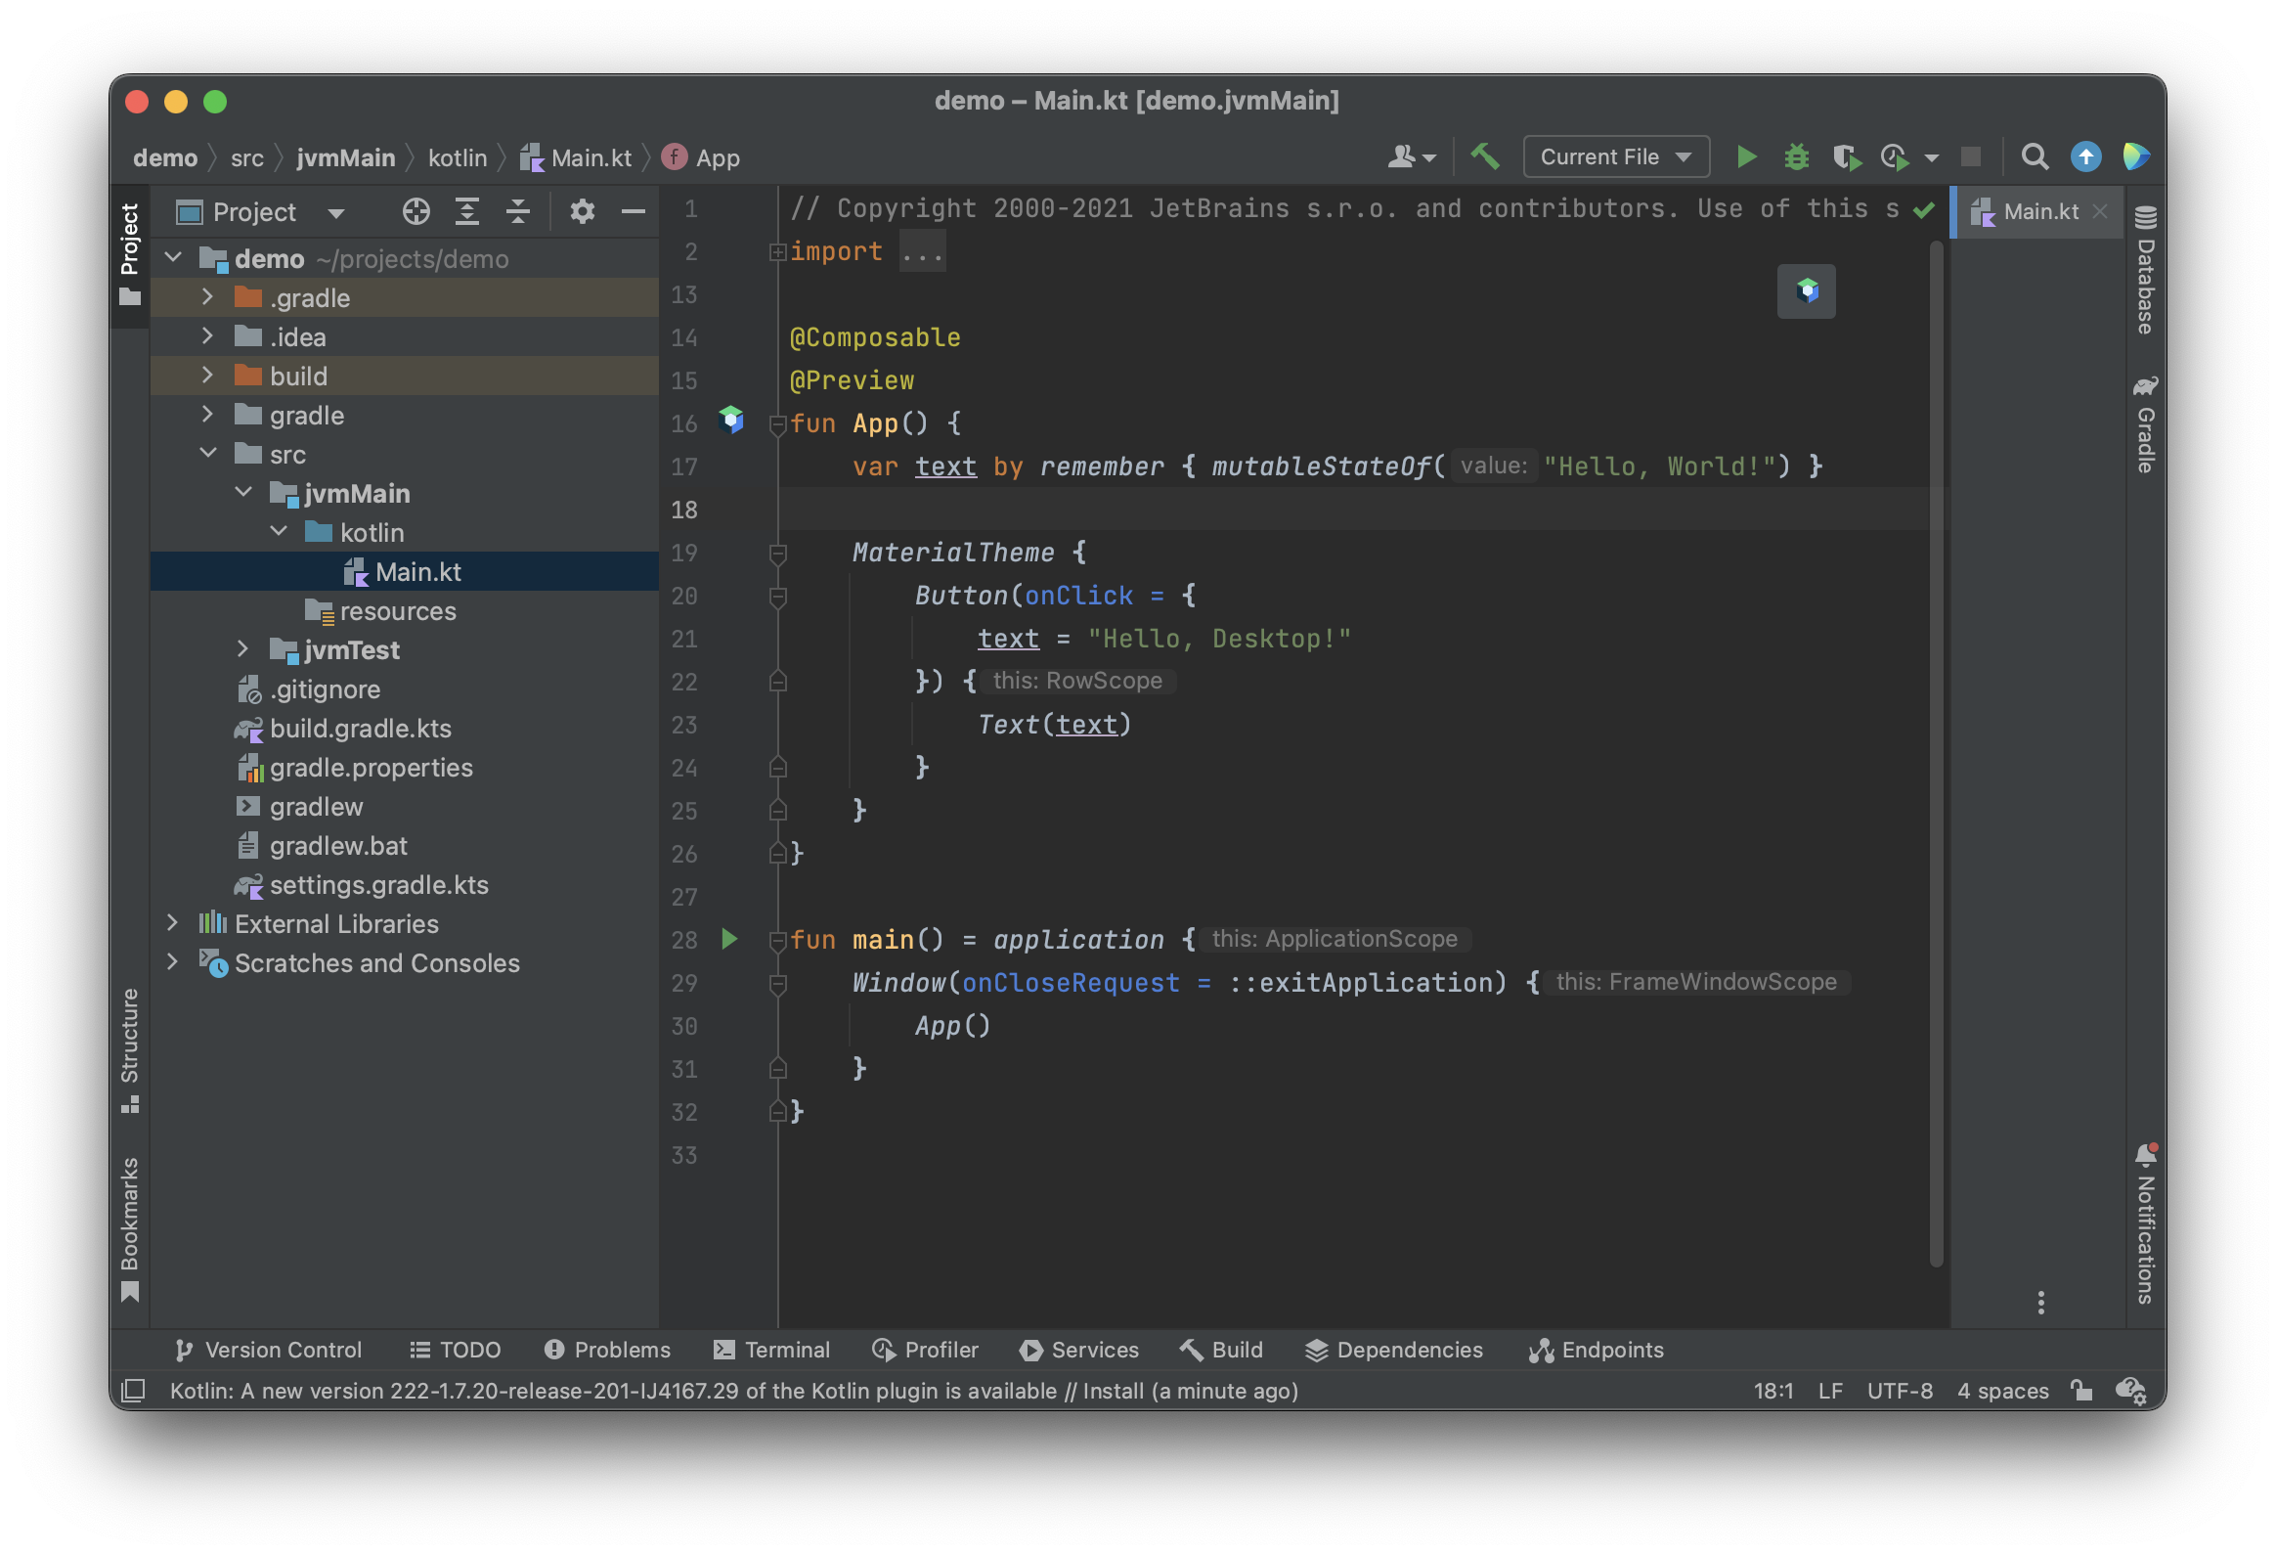Open Search Everywhere magnifier icon
The width and height of the screenshot is (2276, 1555).
click(2035, 156)
